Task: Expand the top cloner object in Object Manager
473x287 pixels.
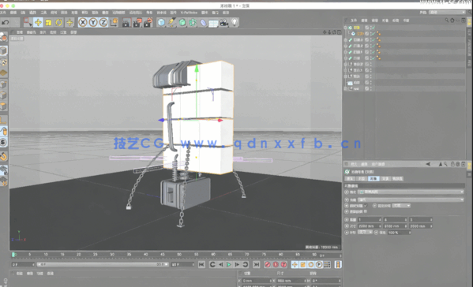Action: [x=346, y=28]
